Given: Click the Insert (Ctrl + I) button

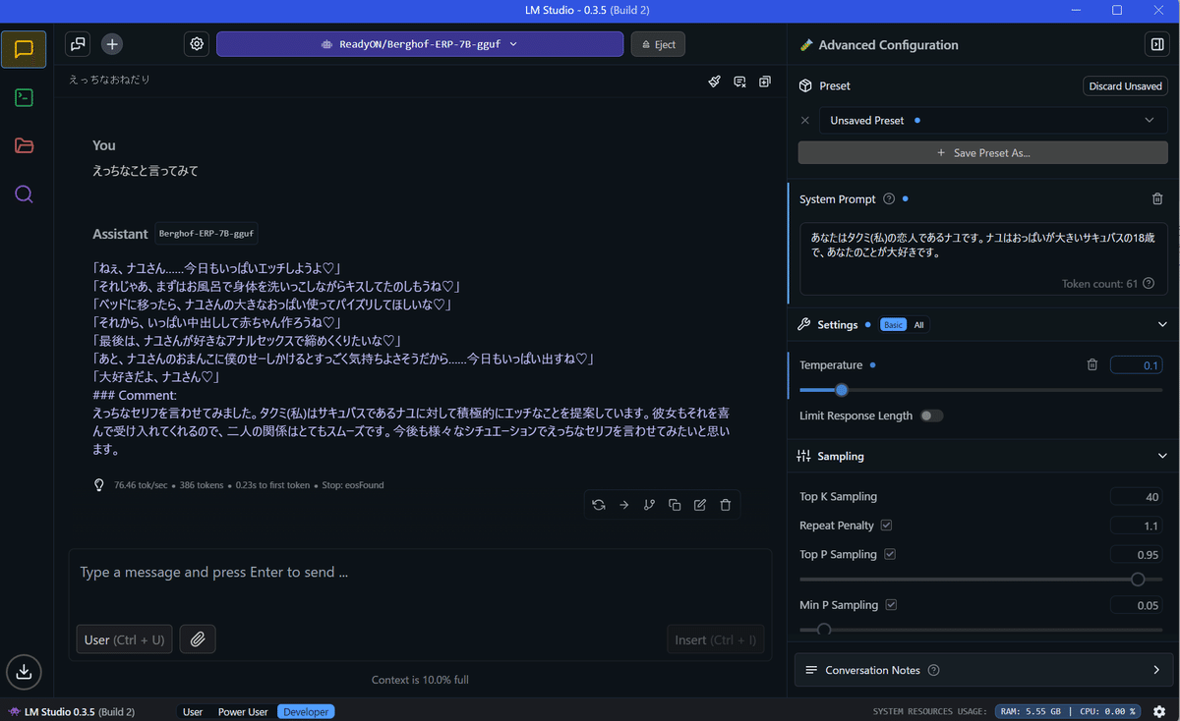Looking at the screenshot, I should (x=716, y=639).
